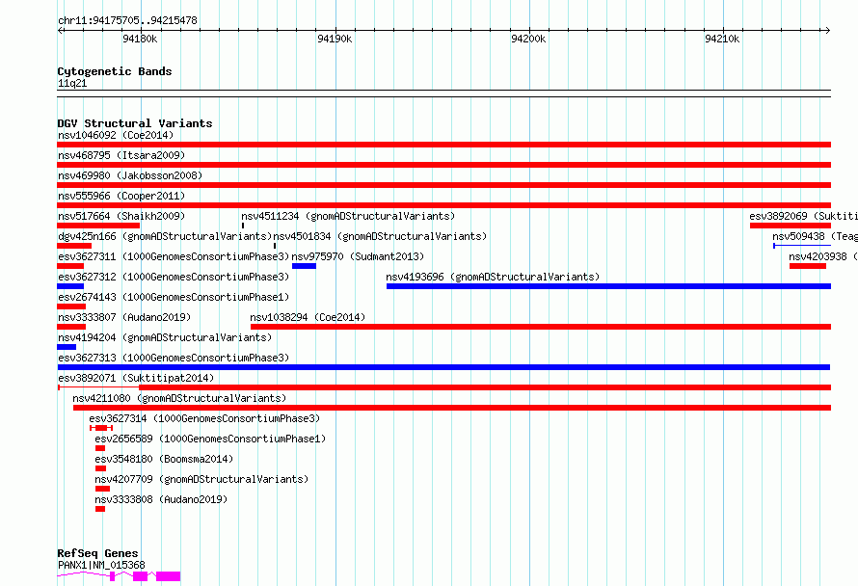
Task: Open the nsv469980 (Jakobsson2008) variant label
Action: point(130,175)
